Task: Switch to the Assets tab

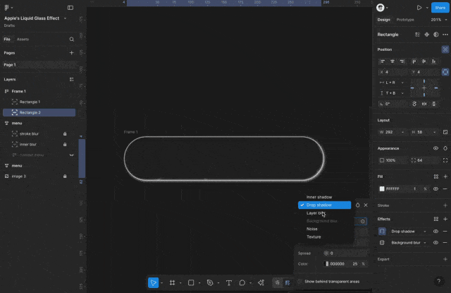Action: (x=23, y=39)
